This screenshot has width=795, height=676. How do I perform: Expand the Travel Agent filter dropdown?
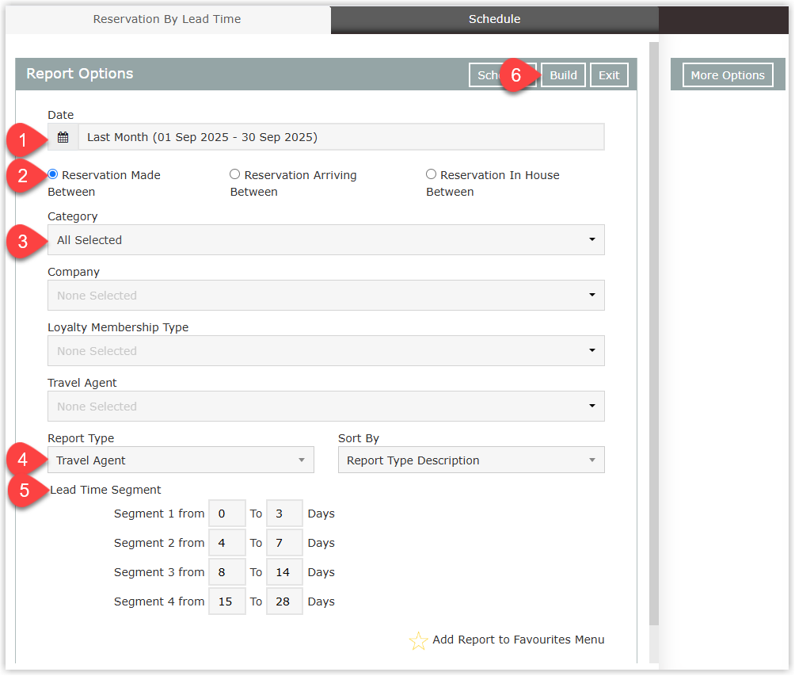coord(326,406)
